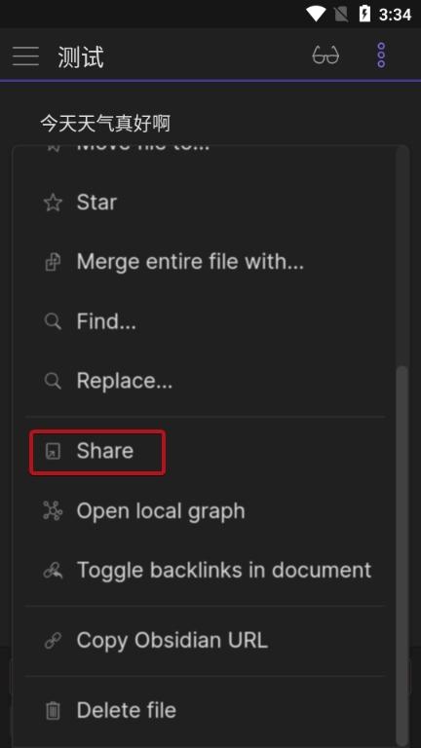Open the hamburger sidebar menu
This screenshot has height=748, width=421.
click(25, 56)
